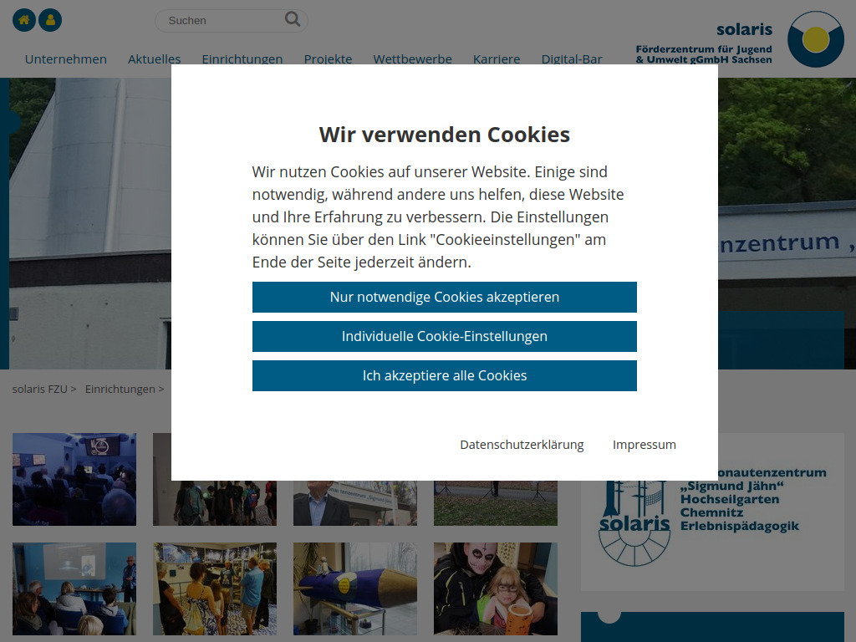This screenshot has height=642, width=856.
Task: Click the Impressum link in the dialog
Action: point(645,444)
